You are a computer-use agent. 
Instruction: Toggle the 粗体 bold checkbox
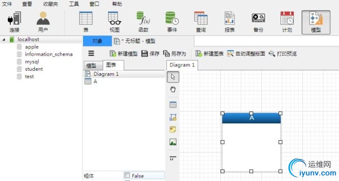pyautogui.click(x=127, y=175)
